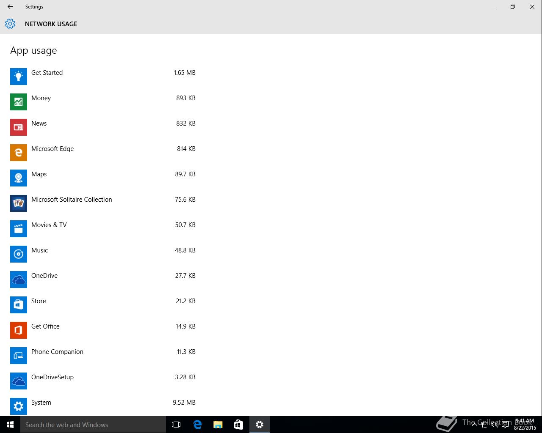Open the Windows Start menu
The width and height of the screenshot is (542, 433).
click(10, 425)
